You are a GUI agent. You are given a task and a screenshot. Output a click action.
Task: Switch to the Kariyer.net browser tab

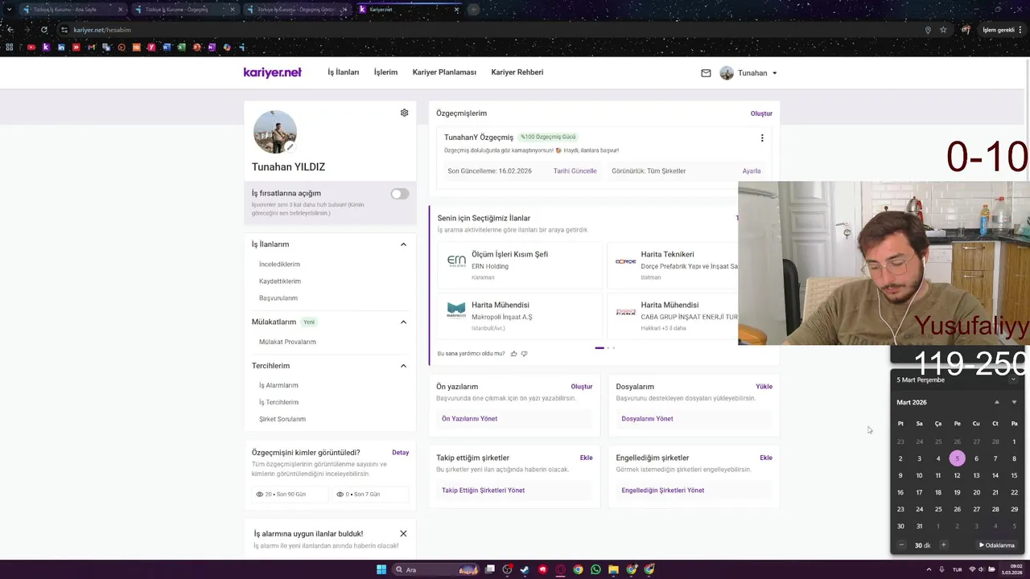coord(410,10)
